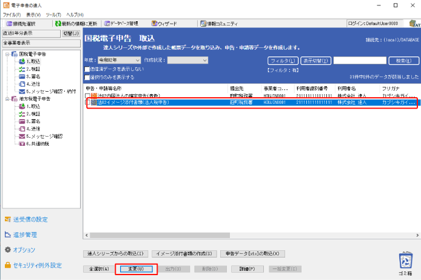Click the 送受信の設定 envelope icon
421x280 pixels.
click(8, 219)
